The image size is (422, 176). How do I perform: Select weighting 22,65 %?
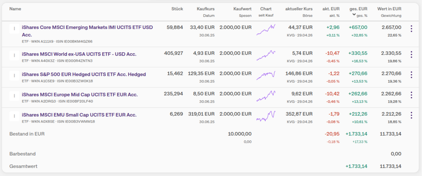pyautogui.click(x=395, y=35)
